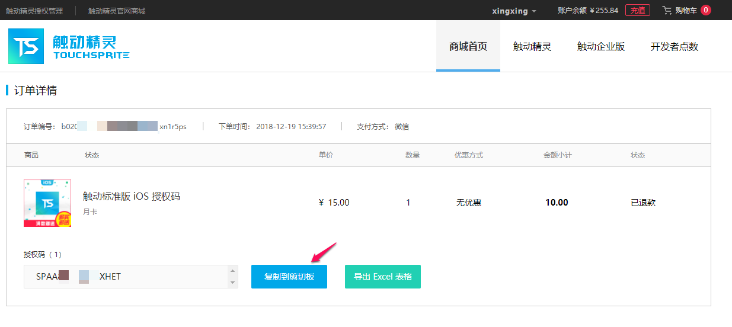
Task: Click the 已退款 status text
Action: tap(643, 203)
